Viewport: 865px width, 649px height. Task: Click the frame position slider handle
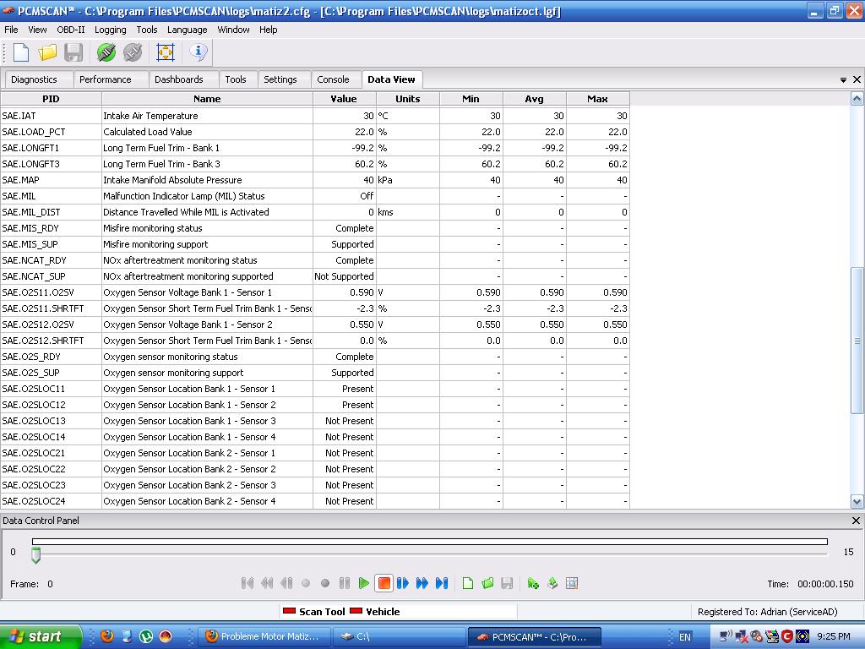pyautogui.click(x=35, y=555)
